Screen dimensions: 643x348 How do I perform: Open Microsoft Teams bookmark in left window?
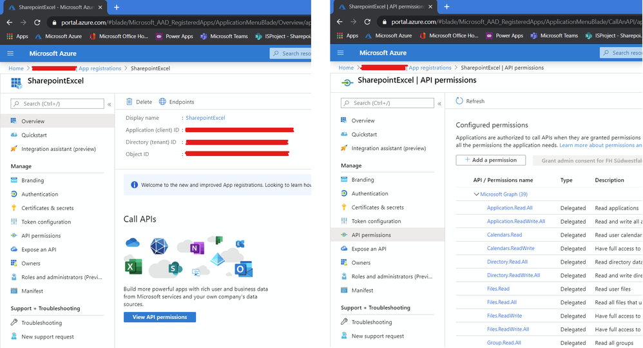224,36
